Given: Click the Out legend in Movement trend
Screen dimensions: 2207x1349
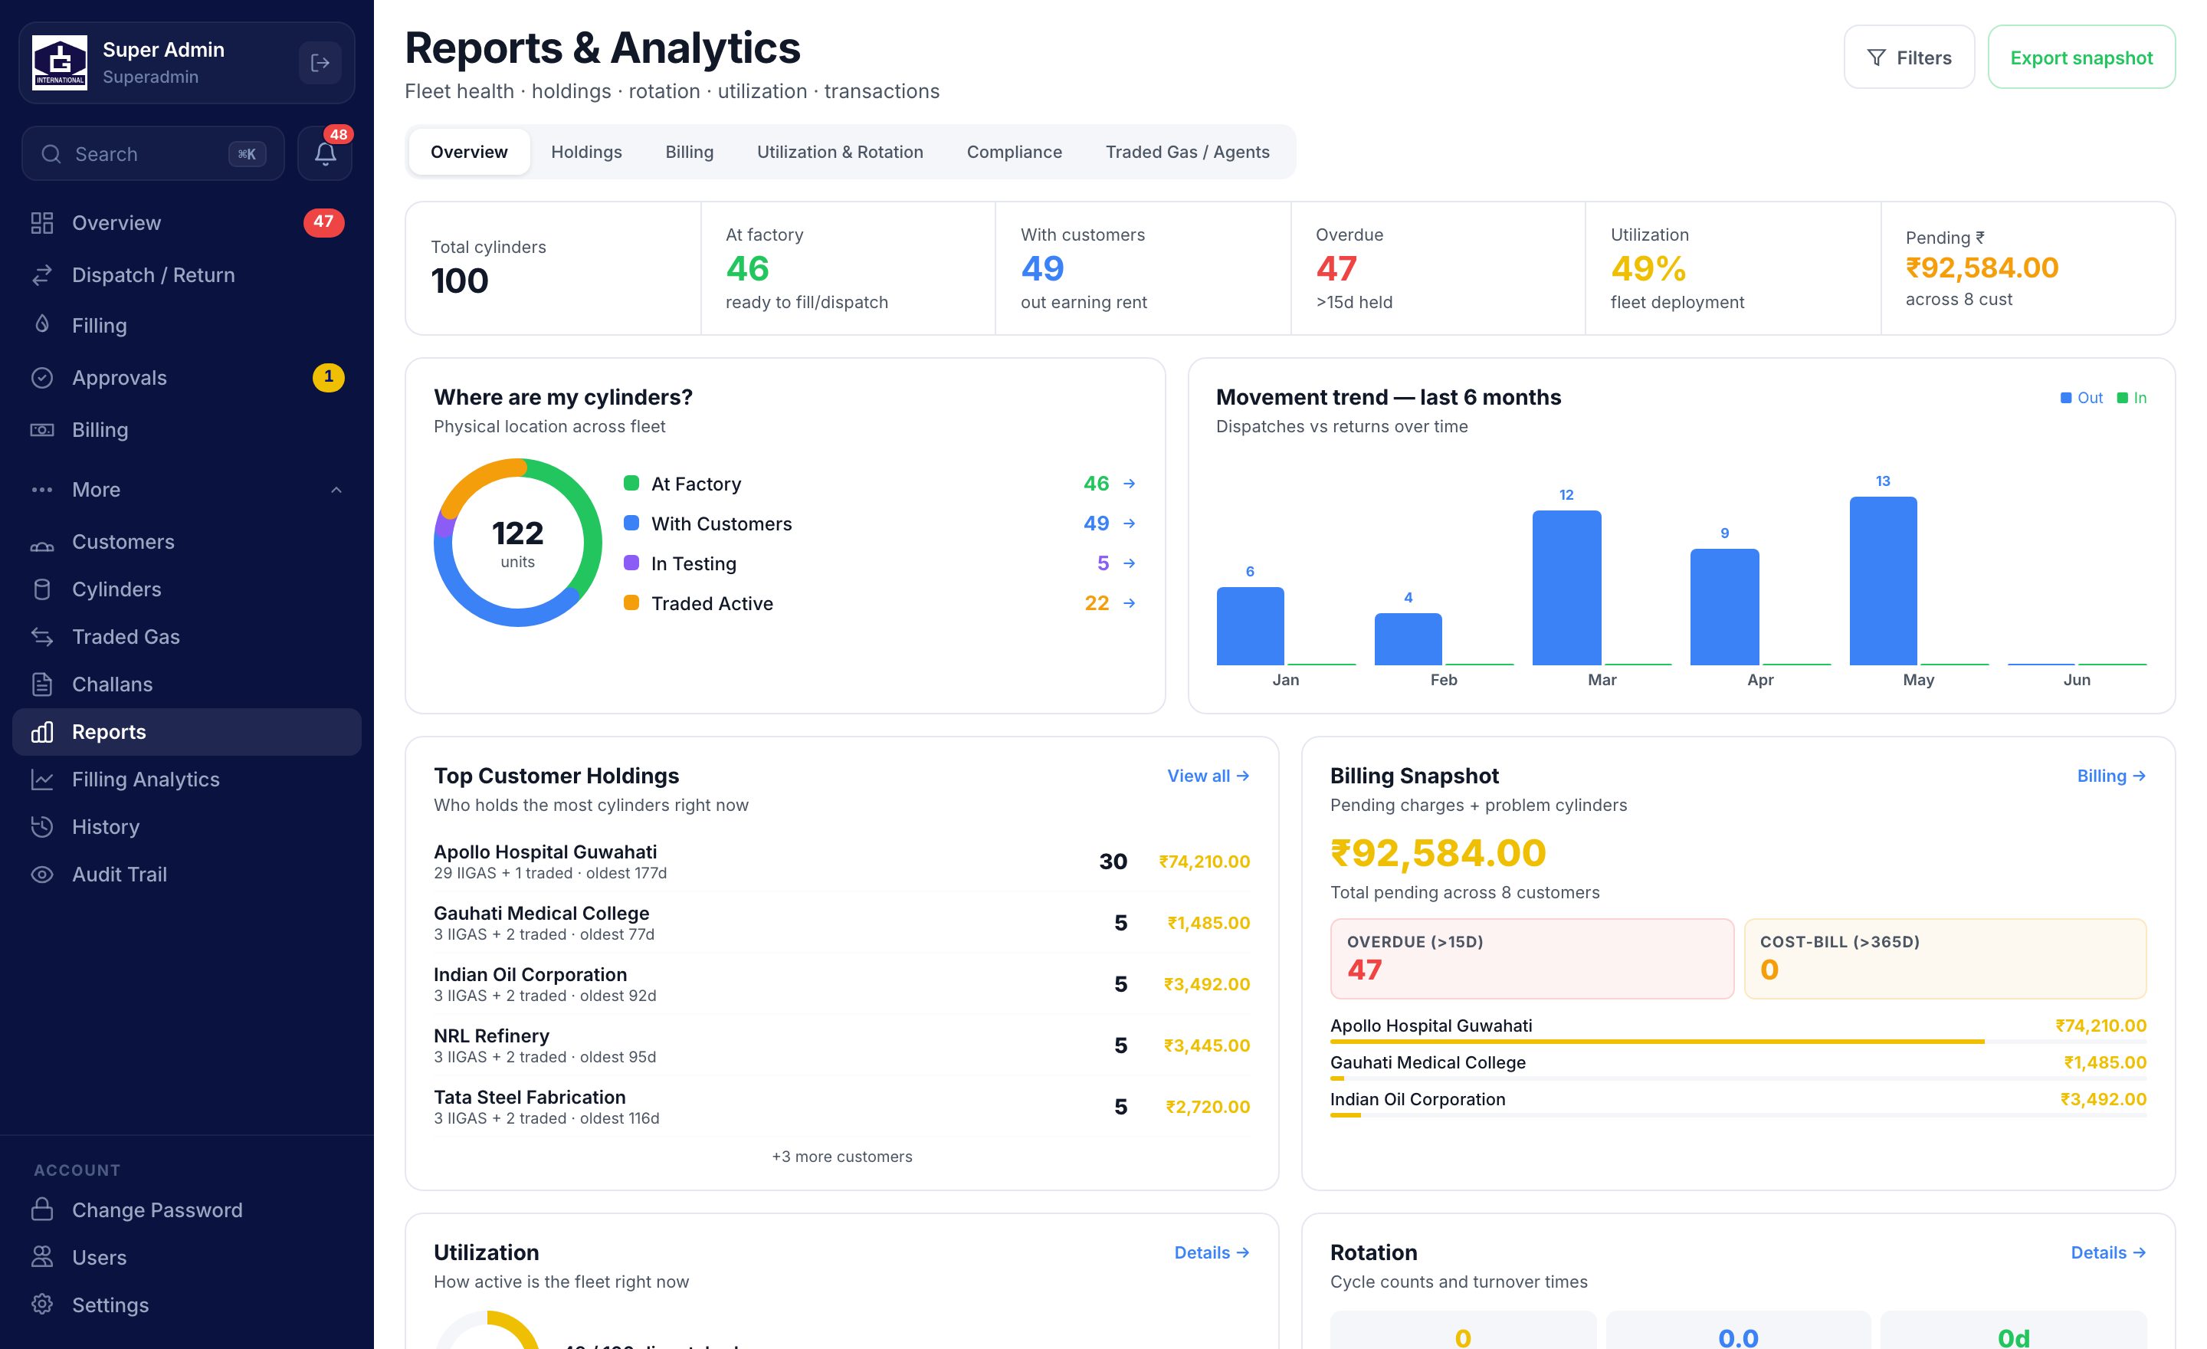Looking at the screenshot, I should pyautogui.click(x=2081, y=399).
